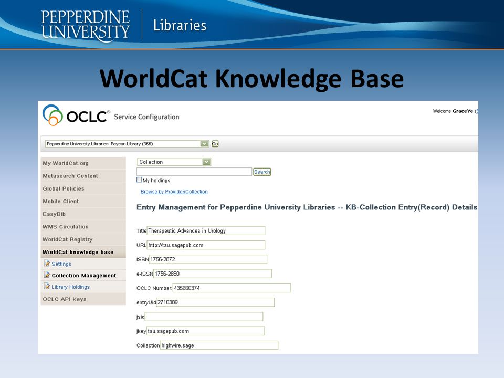Open the Settings link

[61, 264]
